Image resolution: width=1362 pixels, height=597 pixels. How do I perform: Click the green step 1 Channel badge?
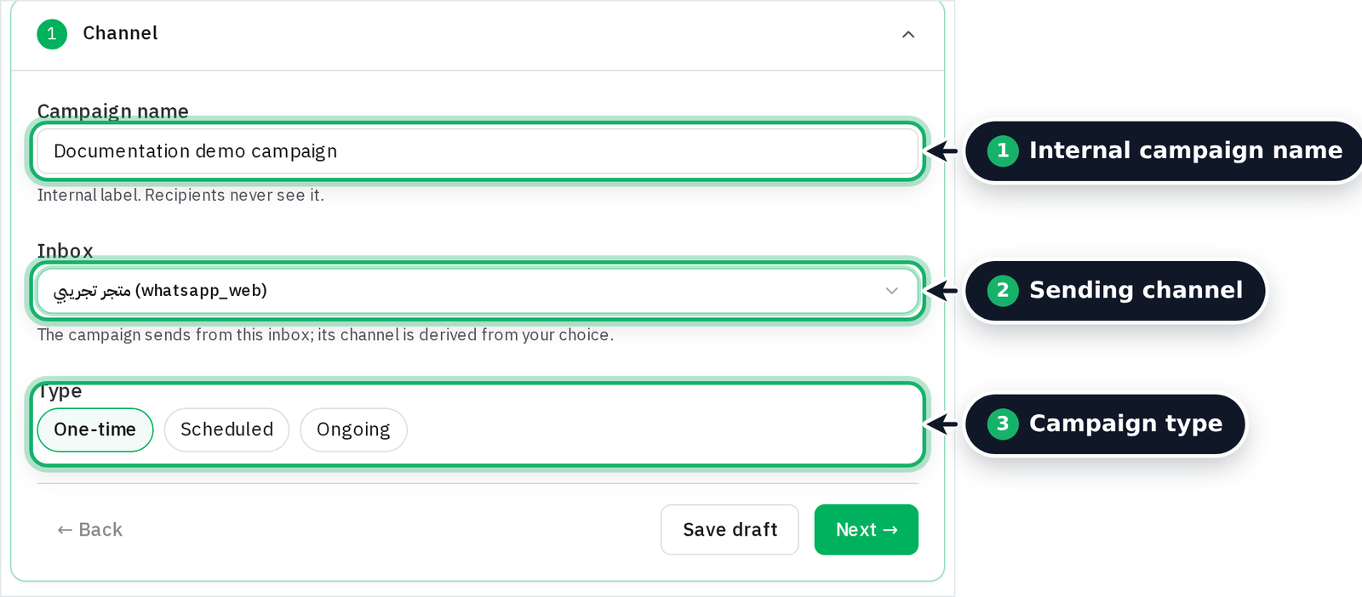click(52, 34)
